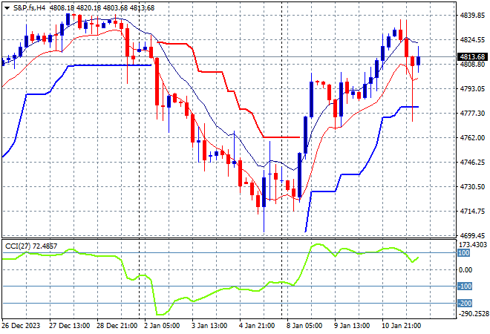Click the 2 Jan 05:00 time label
The image size is (490, 334).
(x=163, y=325)
